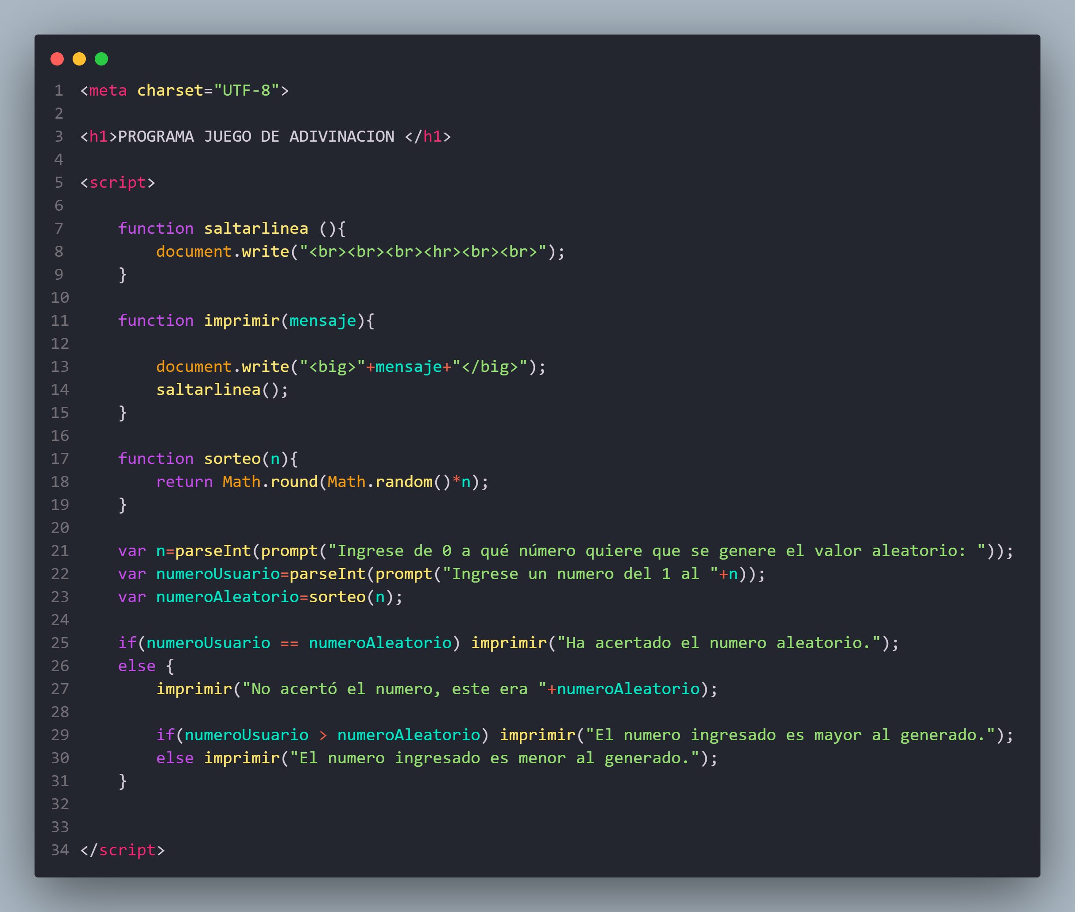Viewport: 1075px width, 912px height.
Task: Click the saltarlinea(); call on line 14
Action: coord(222,389)
